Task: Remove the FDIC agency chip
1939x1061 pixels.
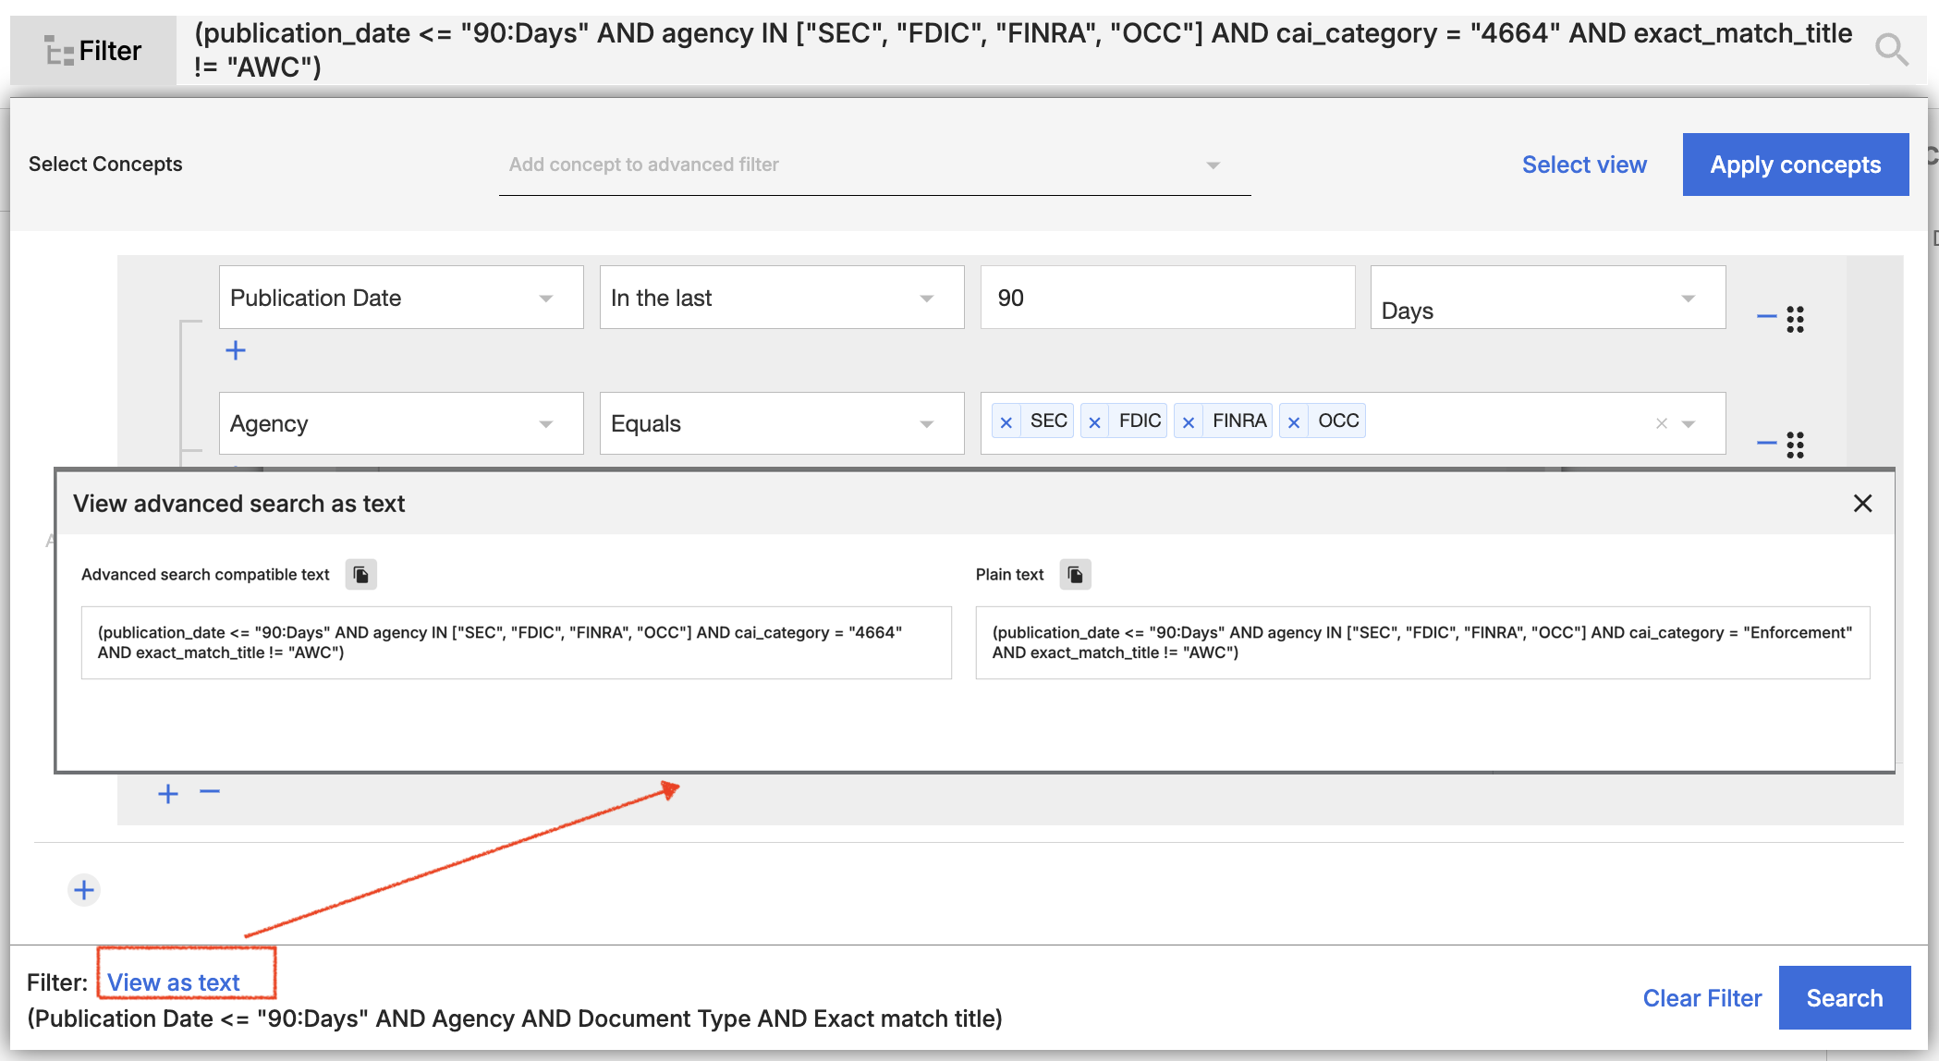Action: tap(1095, 422)
